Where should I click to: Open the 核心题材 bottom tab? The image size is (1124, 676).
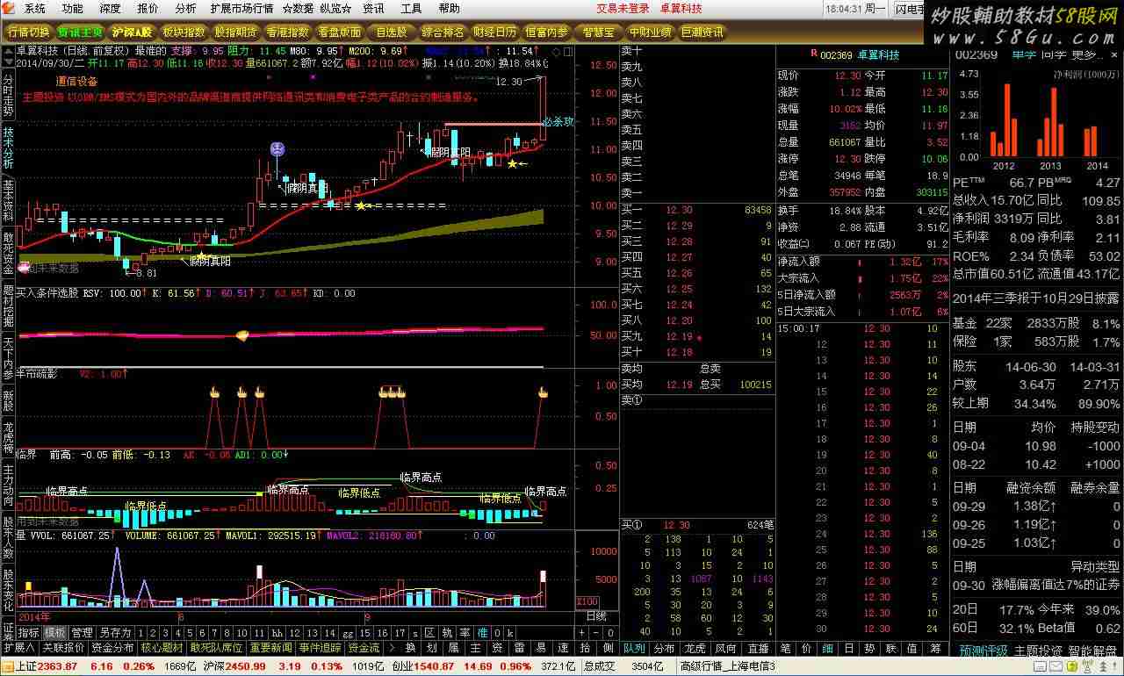(x=162, y=647)
